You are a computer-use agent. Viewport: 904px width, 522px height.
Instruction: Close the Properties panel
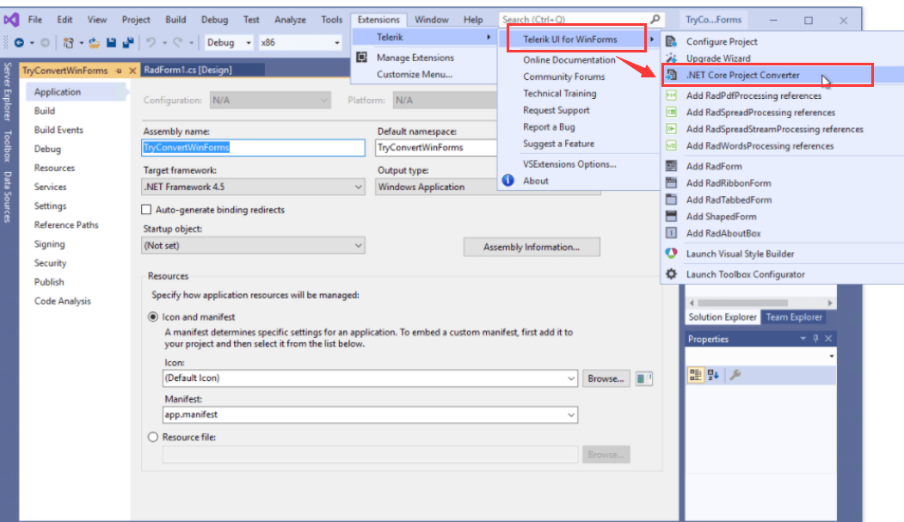tap(828, 339)
